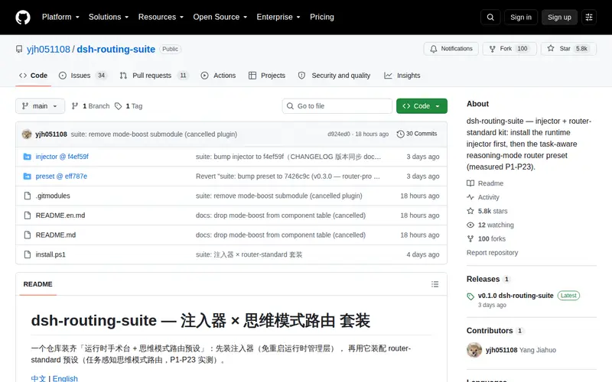612x382 pixels.
Task: Click the README outline list icon
Action: 435,284
